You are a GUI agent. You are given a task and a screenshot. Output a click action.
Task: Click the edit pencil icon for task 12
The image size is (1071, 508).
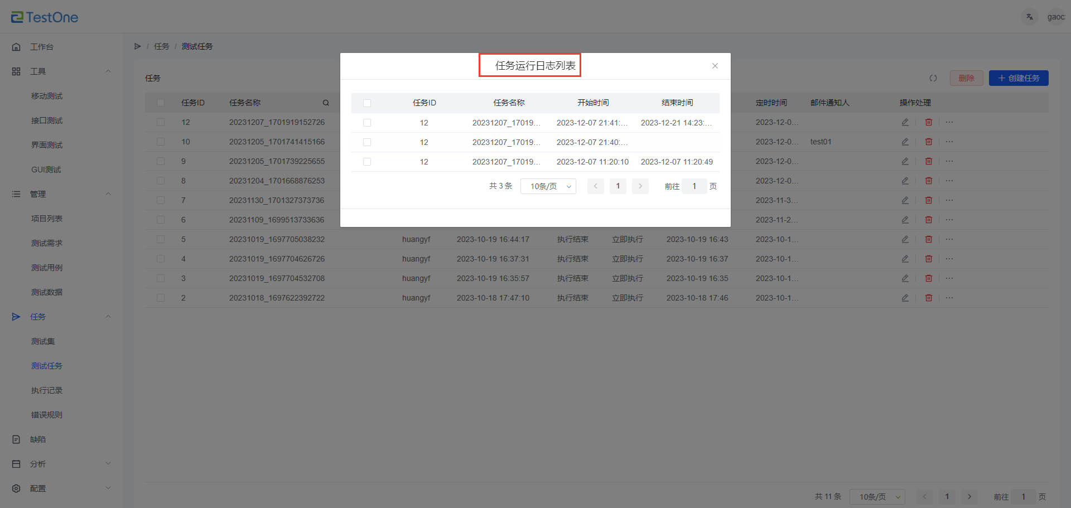pos(905,122)
